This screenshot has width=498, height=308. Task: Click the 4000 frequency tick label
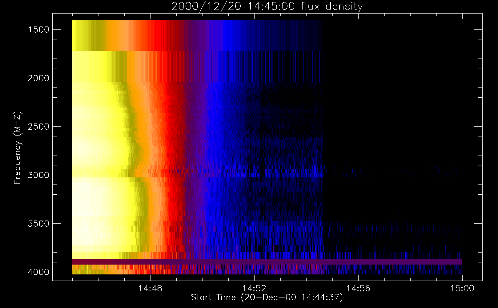click(x=38, y=272)
